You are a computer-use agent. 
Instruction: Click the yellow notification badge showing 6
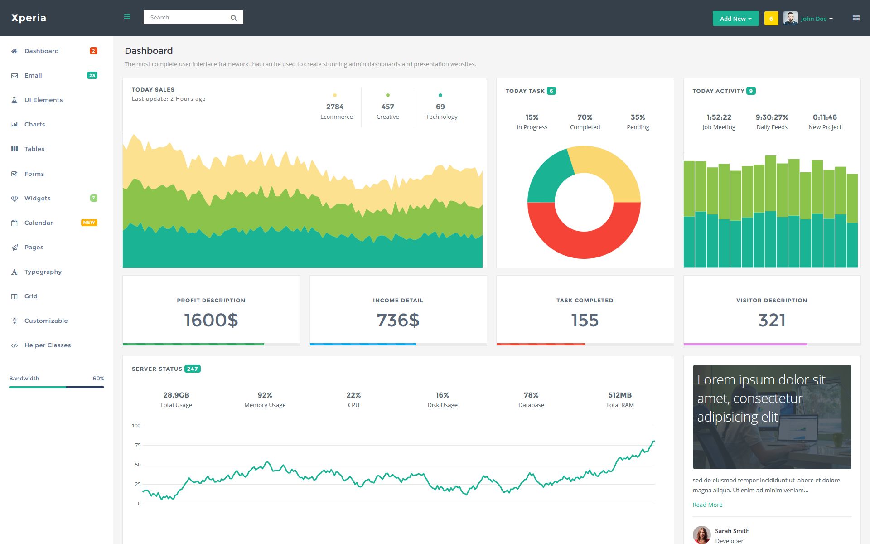point(771,19)
